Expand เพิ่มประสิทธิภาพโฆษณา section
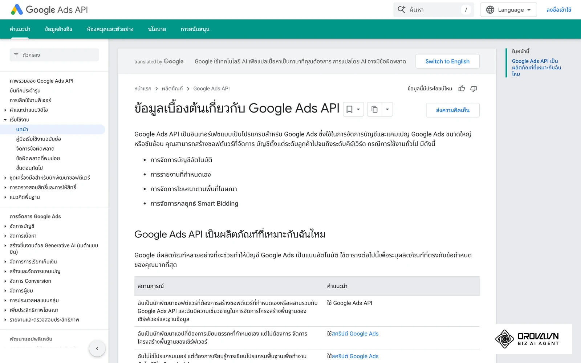The height and width of the screenshot is (363, 581). point(5,310)
